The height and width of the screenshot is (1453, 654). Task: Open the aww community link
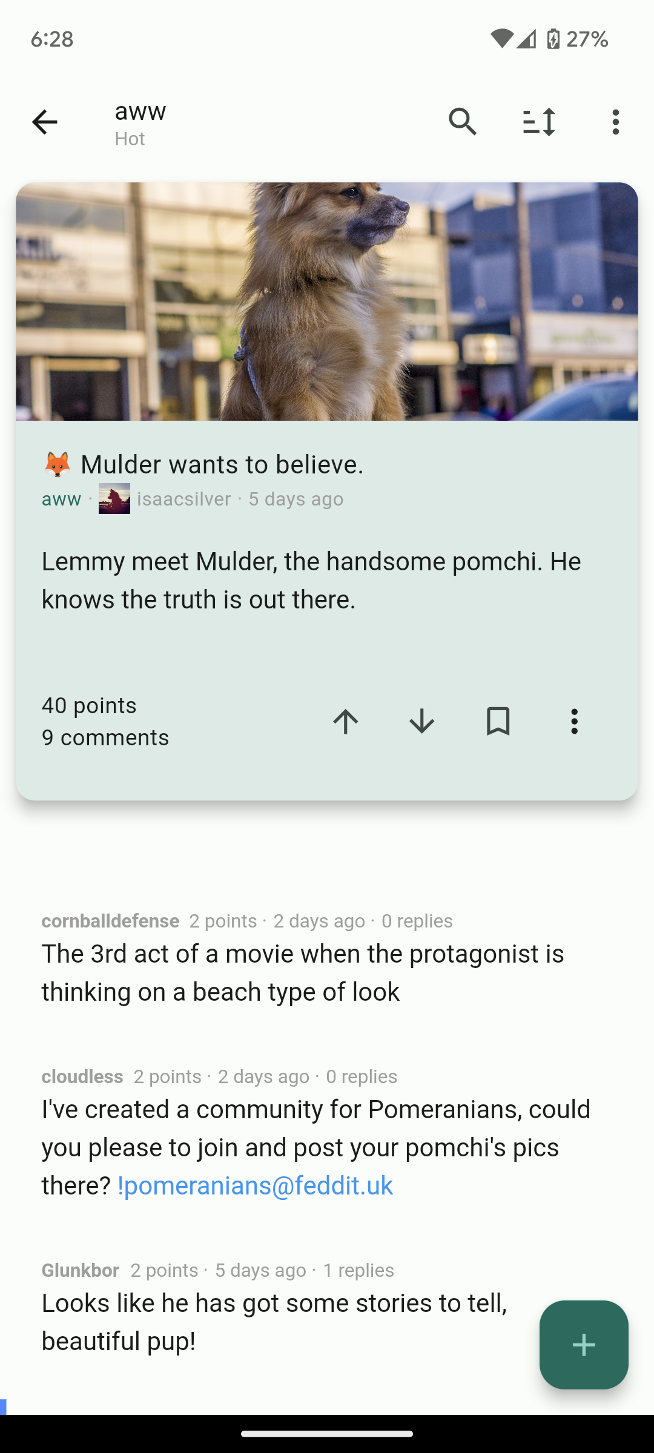[61, 499]
